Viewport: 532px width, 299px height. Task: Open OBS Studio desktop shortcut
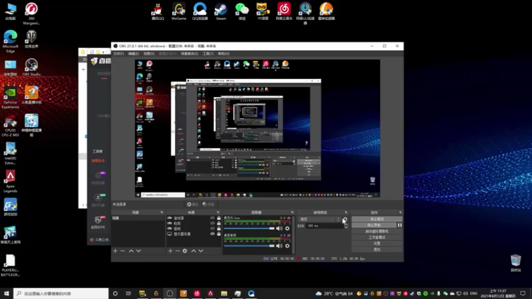pos(31,67)
